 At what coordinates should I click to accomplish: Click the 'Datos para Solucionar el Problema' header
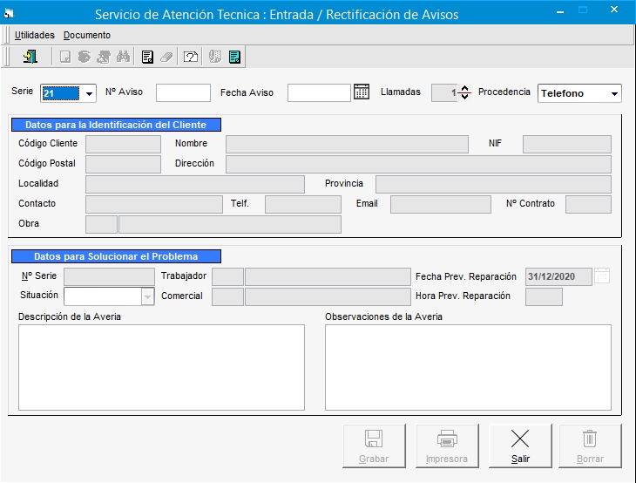[116, 256]
